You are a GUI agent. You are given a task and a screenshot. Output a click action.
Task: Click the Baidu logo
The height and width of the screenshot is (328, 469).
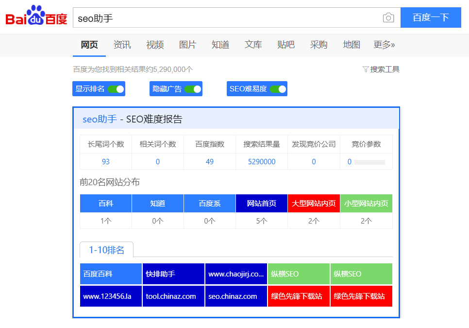[36, 15]
